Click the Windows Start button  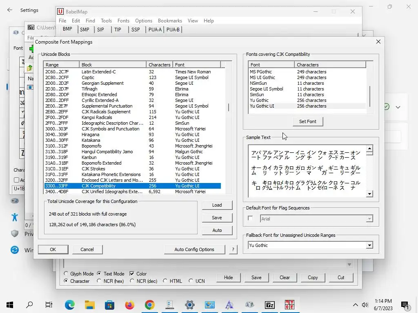pos(10,305)
